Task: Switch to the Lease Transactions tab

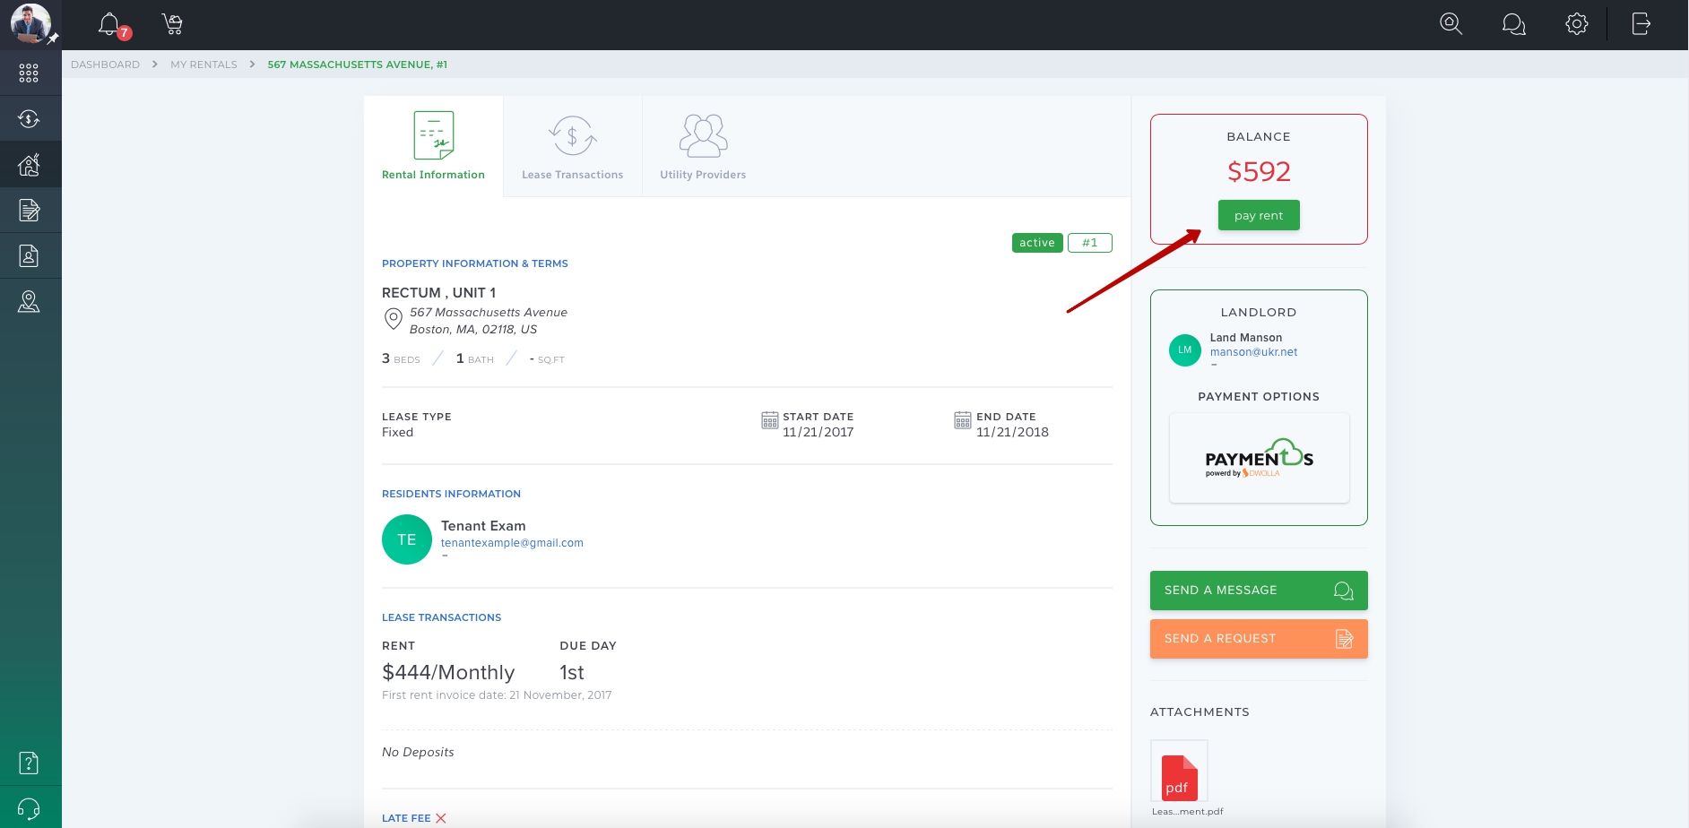Action: 573,146
